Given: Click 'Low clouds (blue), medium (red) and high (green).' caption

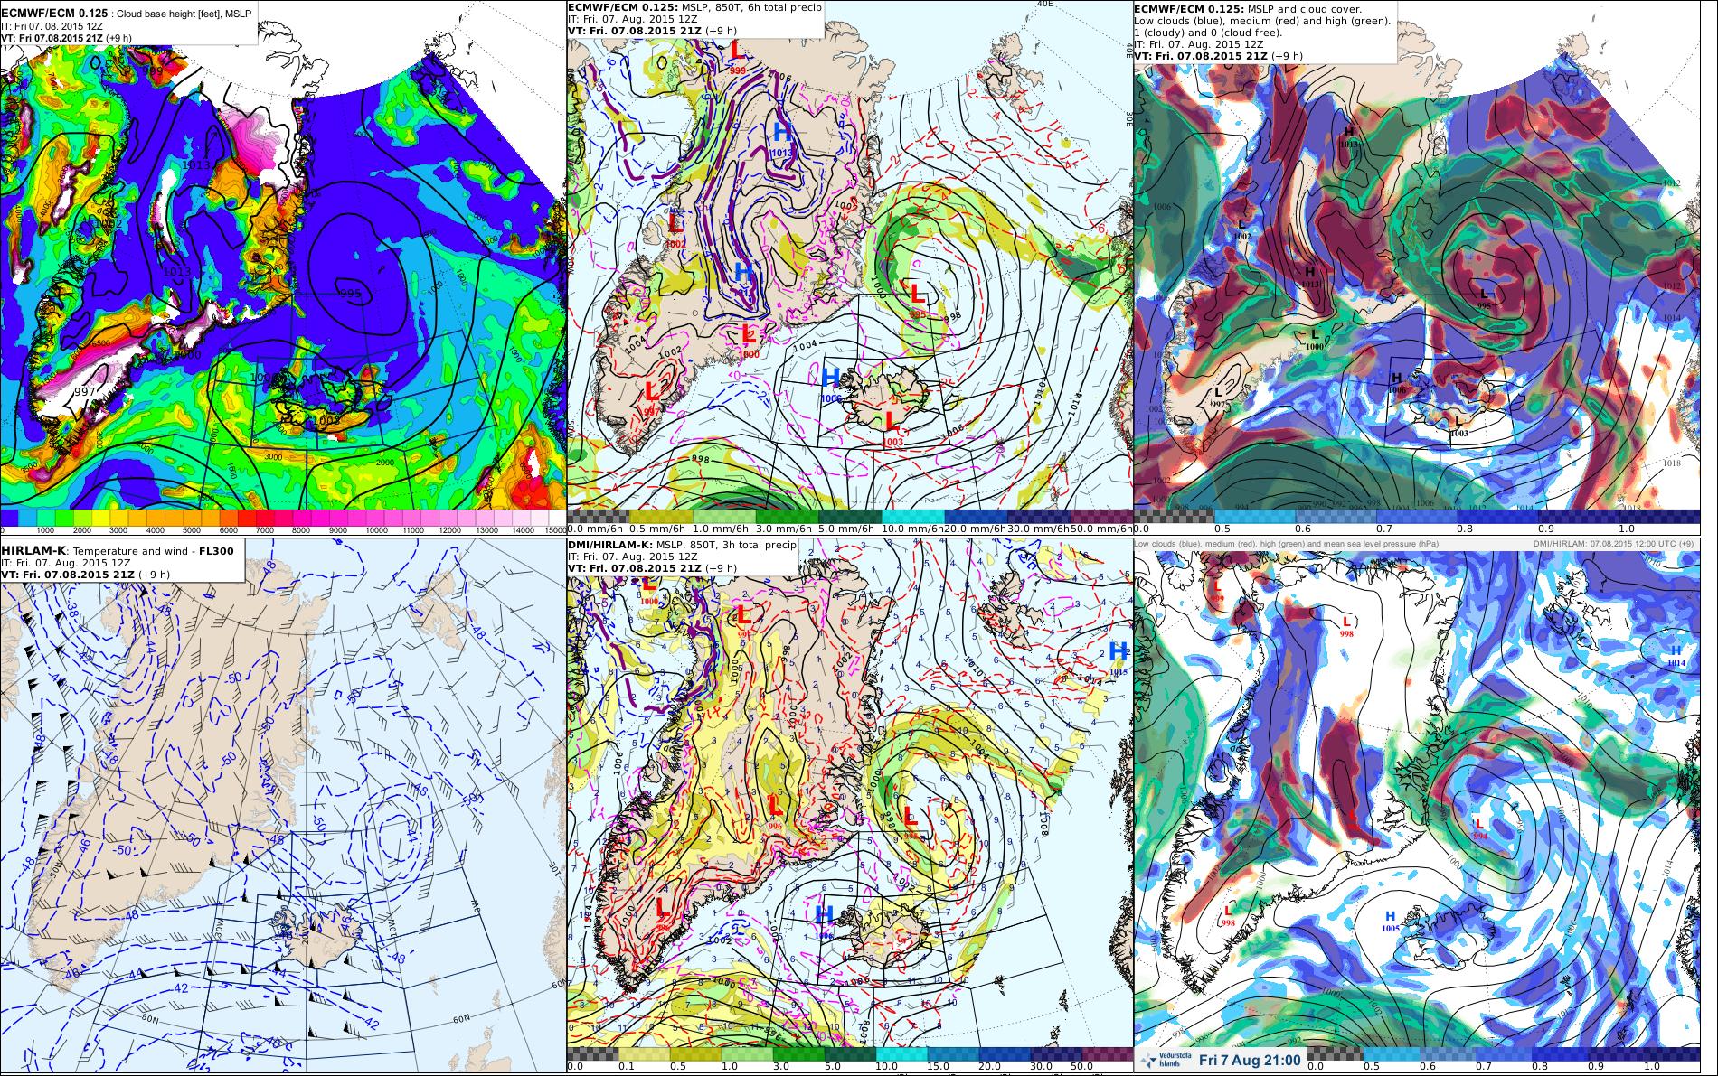Looking at the screenshot, I should point(1262,20).
